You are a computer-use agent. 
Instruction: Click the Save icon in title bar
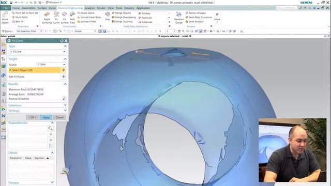pyautogui.click(x=11, y=3)
